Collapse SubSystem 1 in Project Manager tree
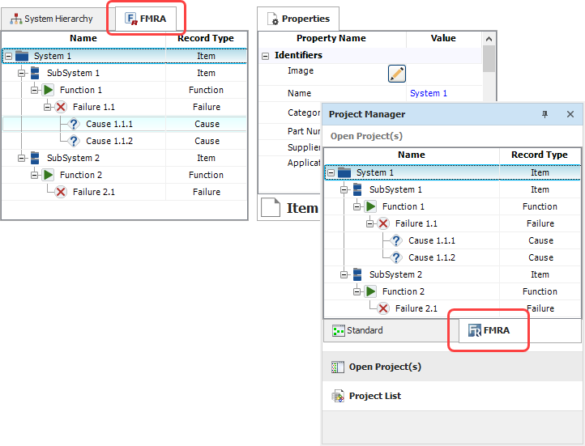585x446 pixels. click(x=344, y=189)
